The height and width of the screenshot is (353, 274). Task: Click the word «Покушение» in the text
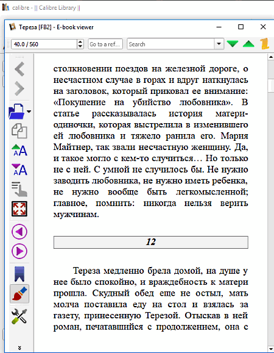79,102
